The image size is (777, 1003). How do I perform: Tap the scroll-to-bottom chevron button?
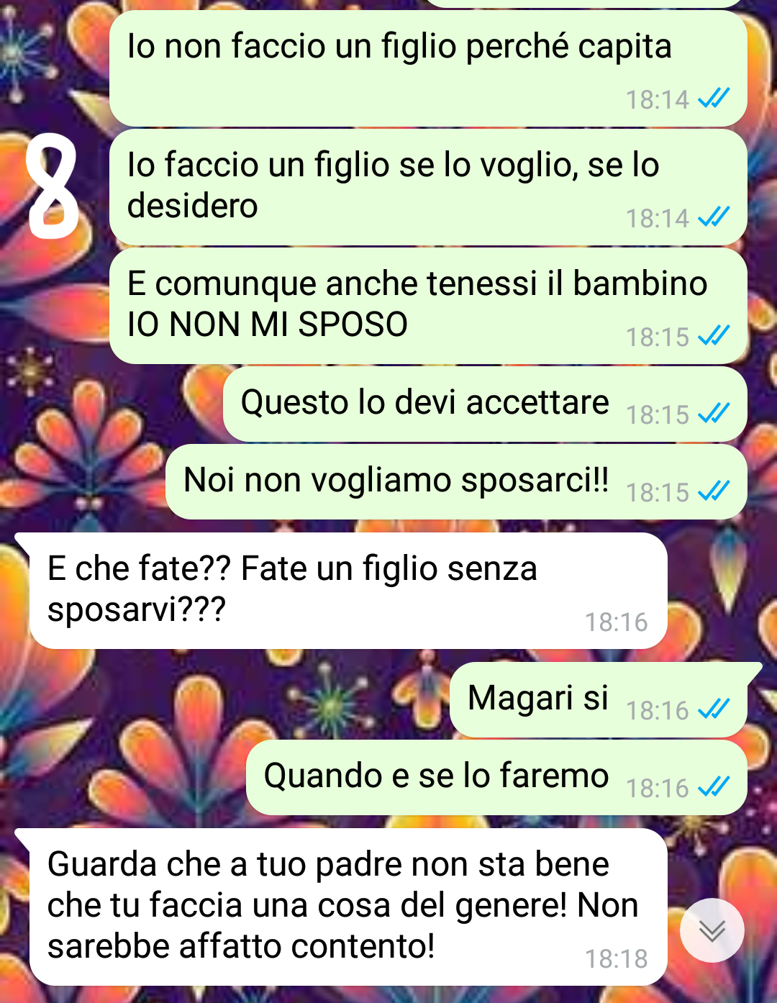pyautogui.click(x=712, y=930)
